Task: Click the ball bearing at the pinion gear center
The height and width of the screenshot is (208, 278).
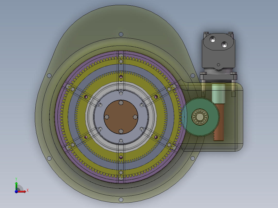Action: click(200, 117)
